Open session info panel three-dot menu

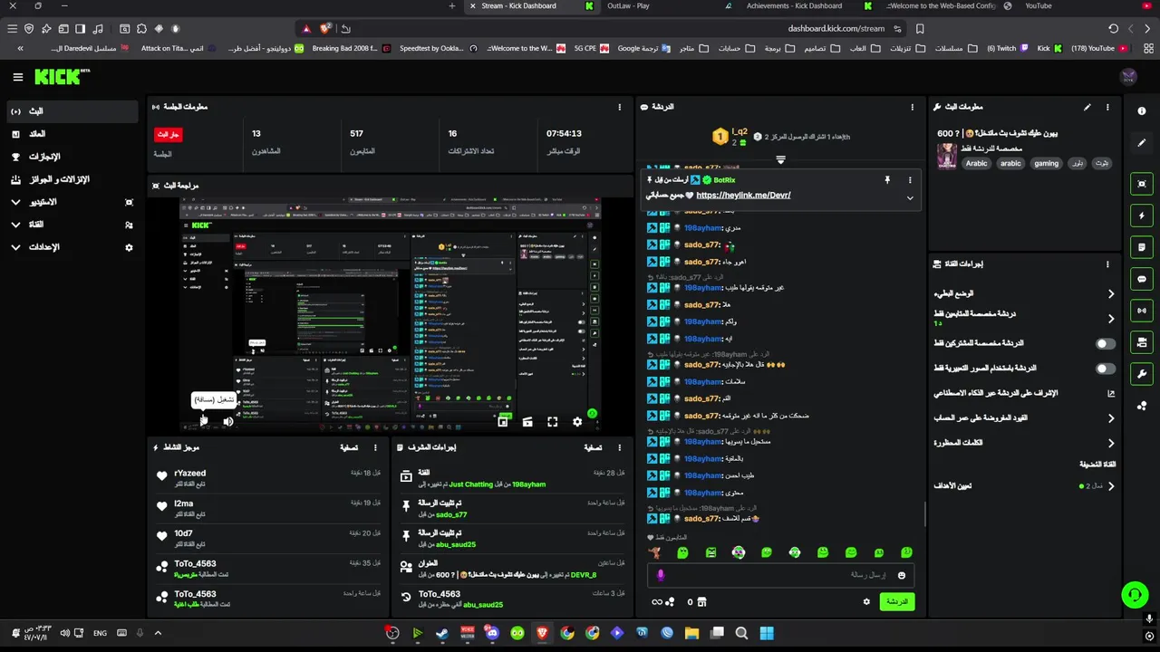pyautogui.click(x=620, y=107)
